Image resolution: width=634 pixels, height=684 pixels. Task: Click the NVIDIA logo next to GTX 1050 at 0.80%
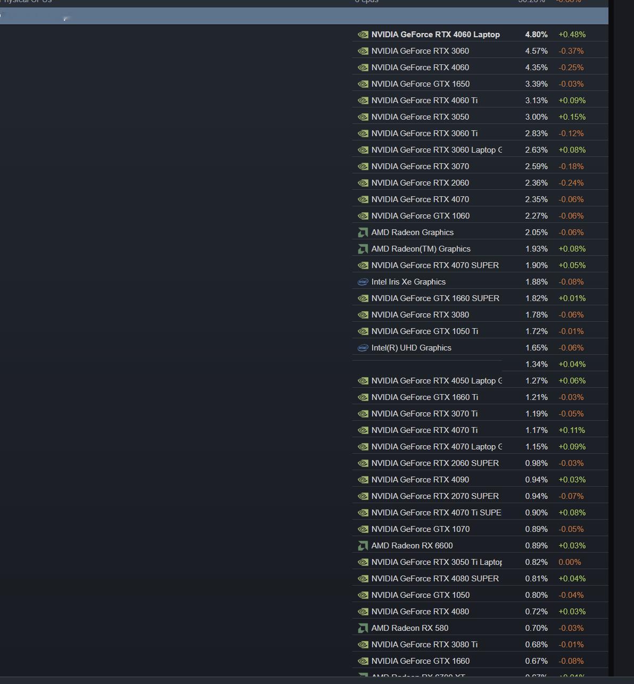coord(363,595)
